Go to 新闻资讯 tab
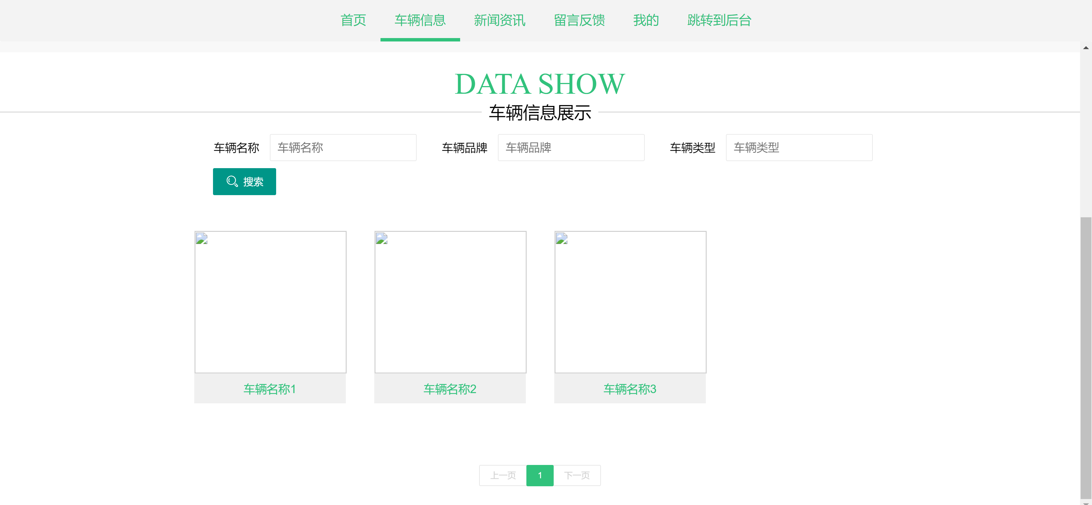 (x=499, y=20)
